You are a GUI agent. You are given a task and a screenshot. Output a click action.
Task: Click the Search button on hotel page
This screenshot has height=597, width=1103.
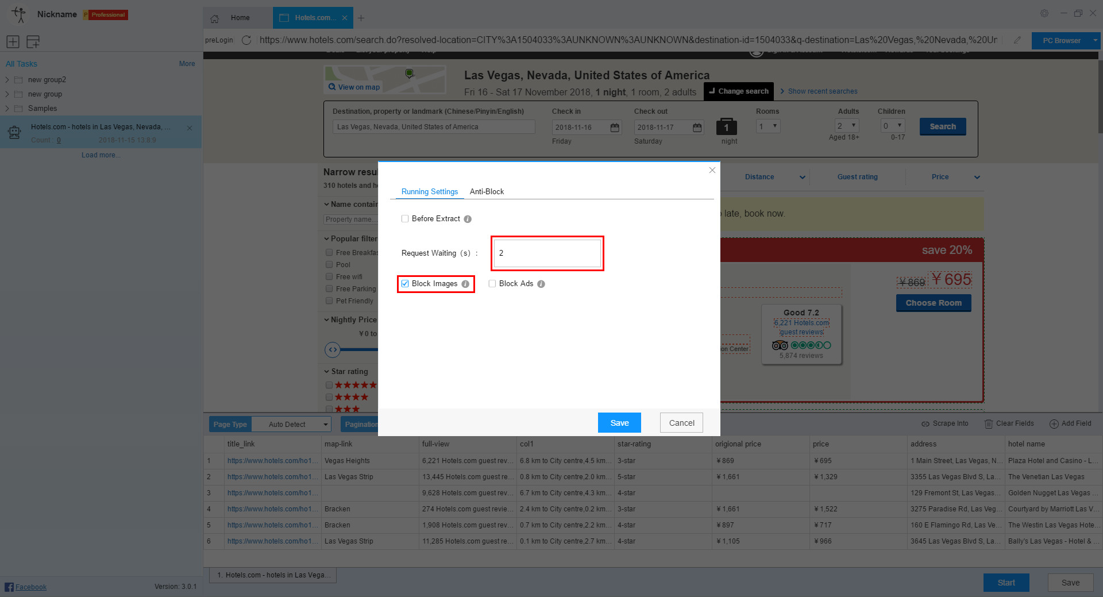[x=943, y=126]
